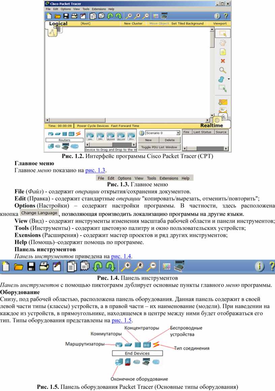
Task: Choose the dashed-rectangle Select tool in right sidebar
Action: pos(222,33)
